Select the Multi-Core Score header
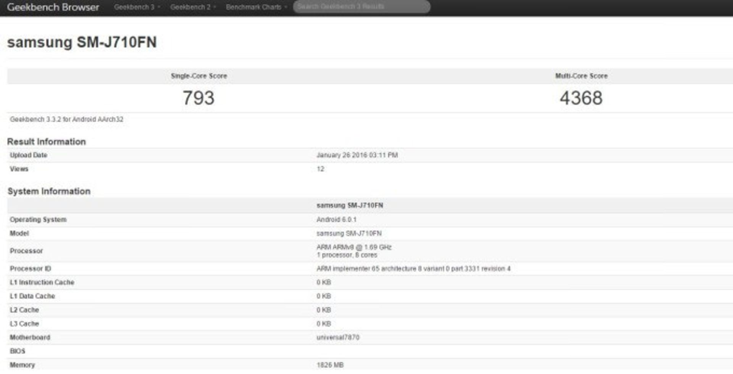 581,76
